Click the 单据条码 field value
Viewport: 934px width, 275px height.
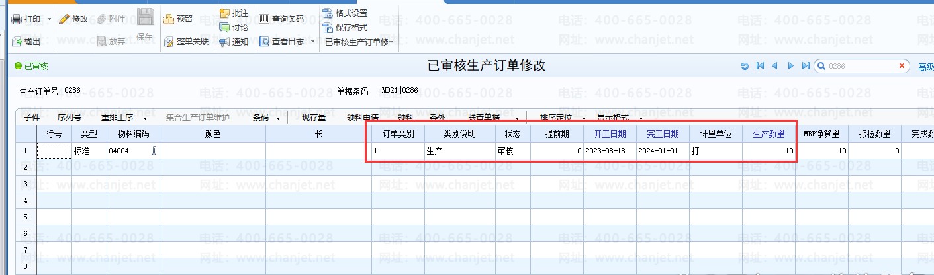tap(398, 90)
